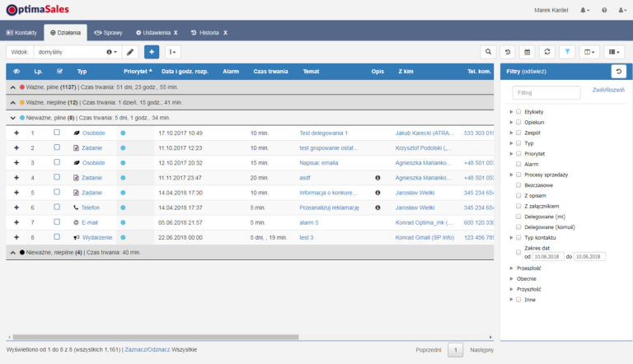Expand the Przyszłość filter node
This screenshot has height=364, width=633.
(x=511, y=289)
